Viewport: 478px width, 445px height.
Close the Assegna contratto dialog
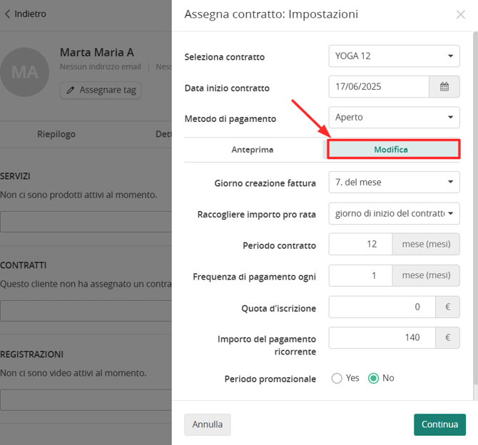(x=460, y=14)
